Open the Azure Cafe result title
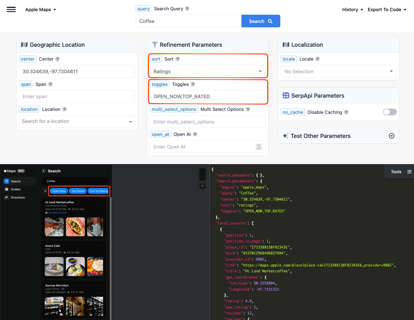414x320 pixels. [x=52, y=246]
